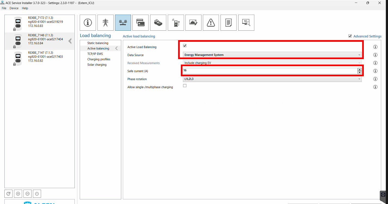Select REXBE_7172 device in list
The image size is (388, 204).
click(x=40, y=23)
